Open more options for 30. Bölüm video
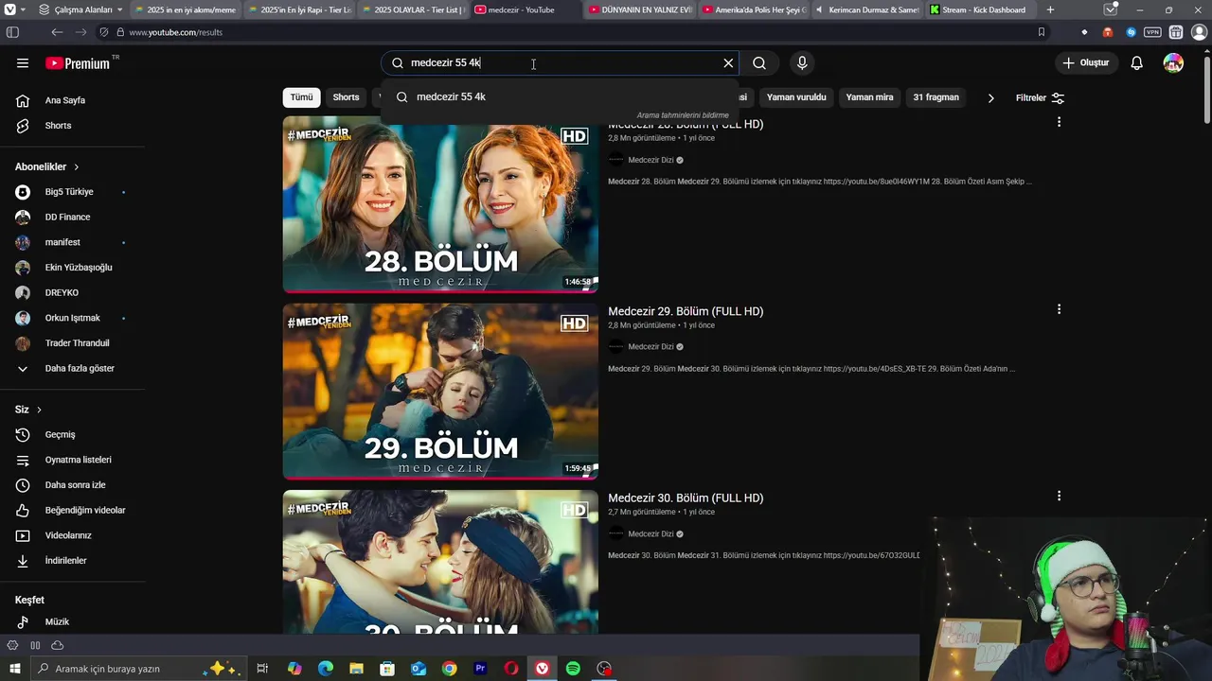 [x=1059, y=497]
